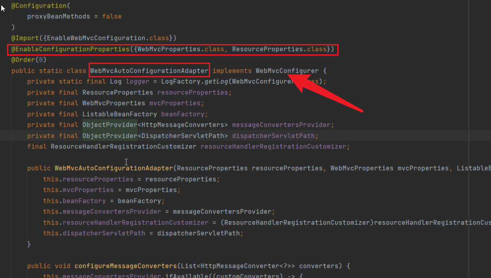Click the @EnableConfigurationProperties annotation name

coord(70,49)
